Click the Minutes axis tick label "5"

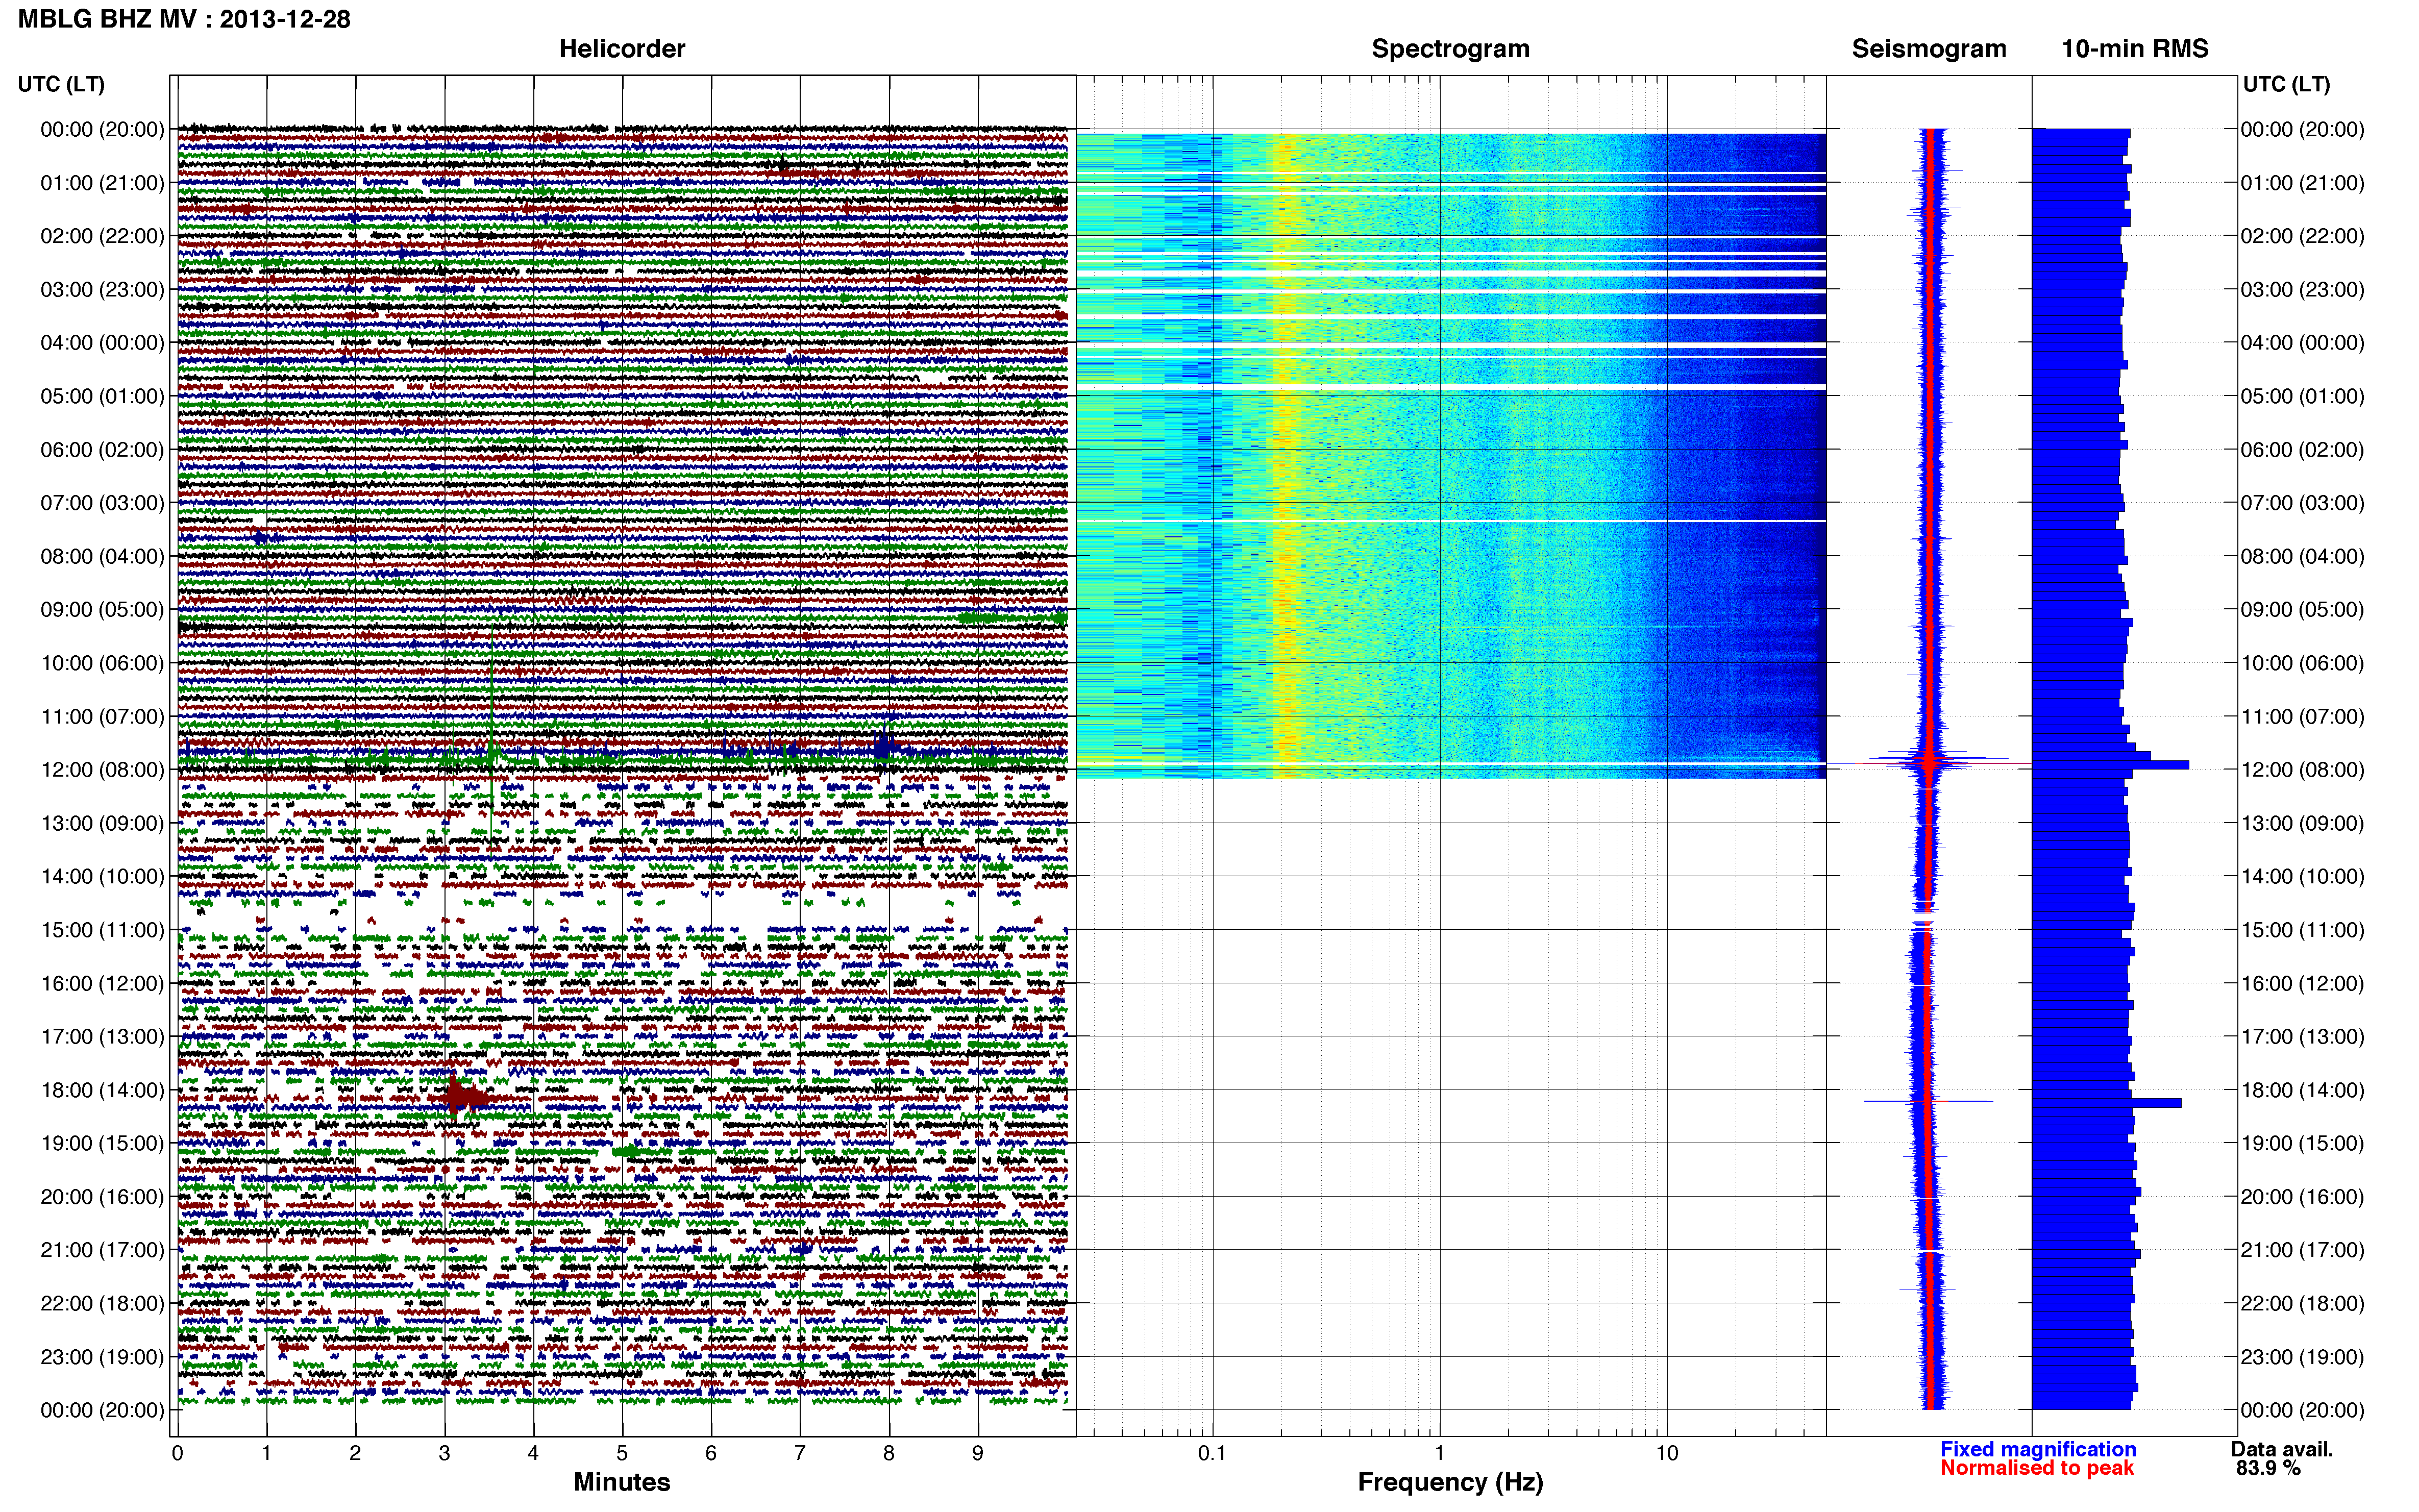click(x=622, y=1454)
